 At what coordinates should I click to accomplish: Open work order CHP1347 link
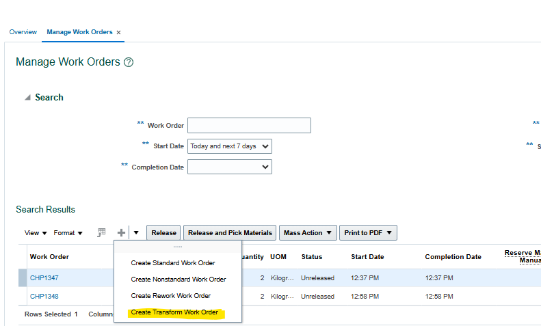[x=44, y=277]
